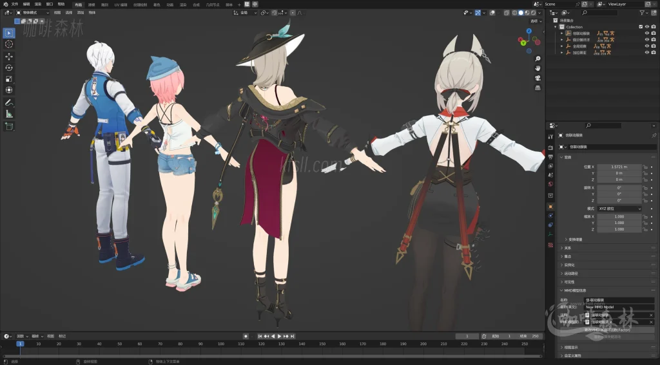Image resolution: width=660 pixels, height=365 pixels.
Task: Open the Object properties tab (orange square)
Action: click(x=550, y=207)
